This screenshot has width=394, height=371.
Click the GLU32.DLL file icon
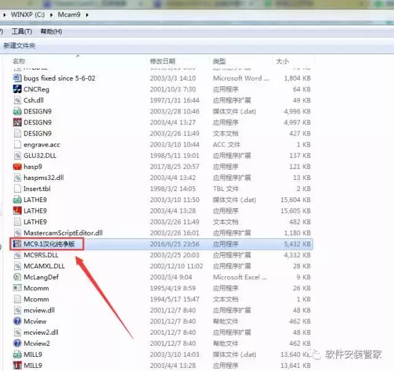point(17,155)
